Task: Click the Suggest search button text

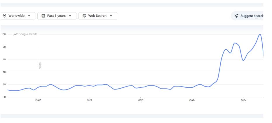Action: pos(252,16)
